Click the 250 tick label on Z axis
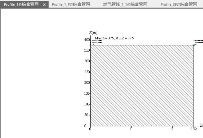Screen dimensions: 203x138 87,72
